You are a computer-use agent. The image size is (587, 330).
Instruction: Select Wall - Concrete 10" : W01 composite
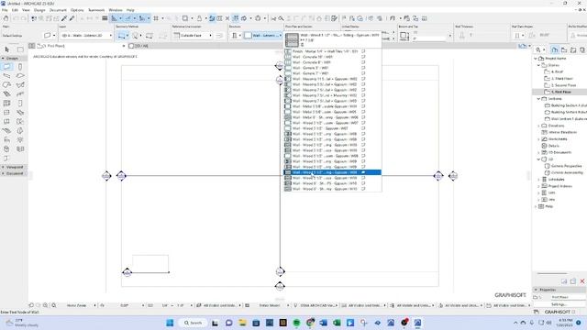[x=332, y=57]
